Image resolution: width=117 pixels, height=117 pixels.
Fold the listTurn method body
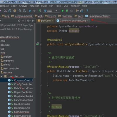(41, 71)
